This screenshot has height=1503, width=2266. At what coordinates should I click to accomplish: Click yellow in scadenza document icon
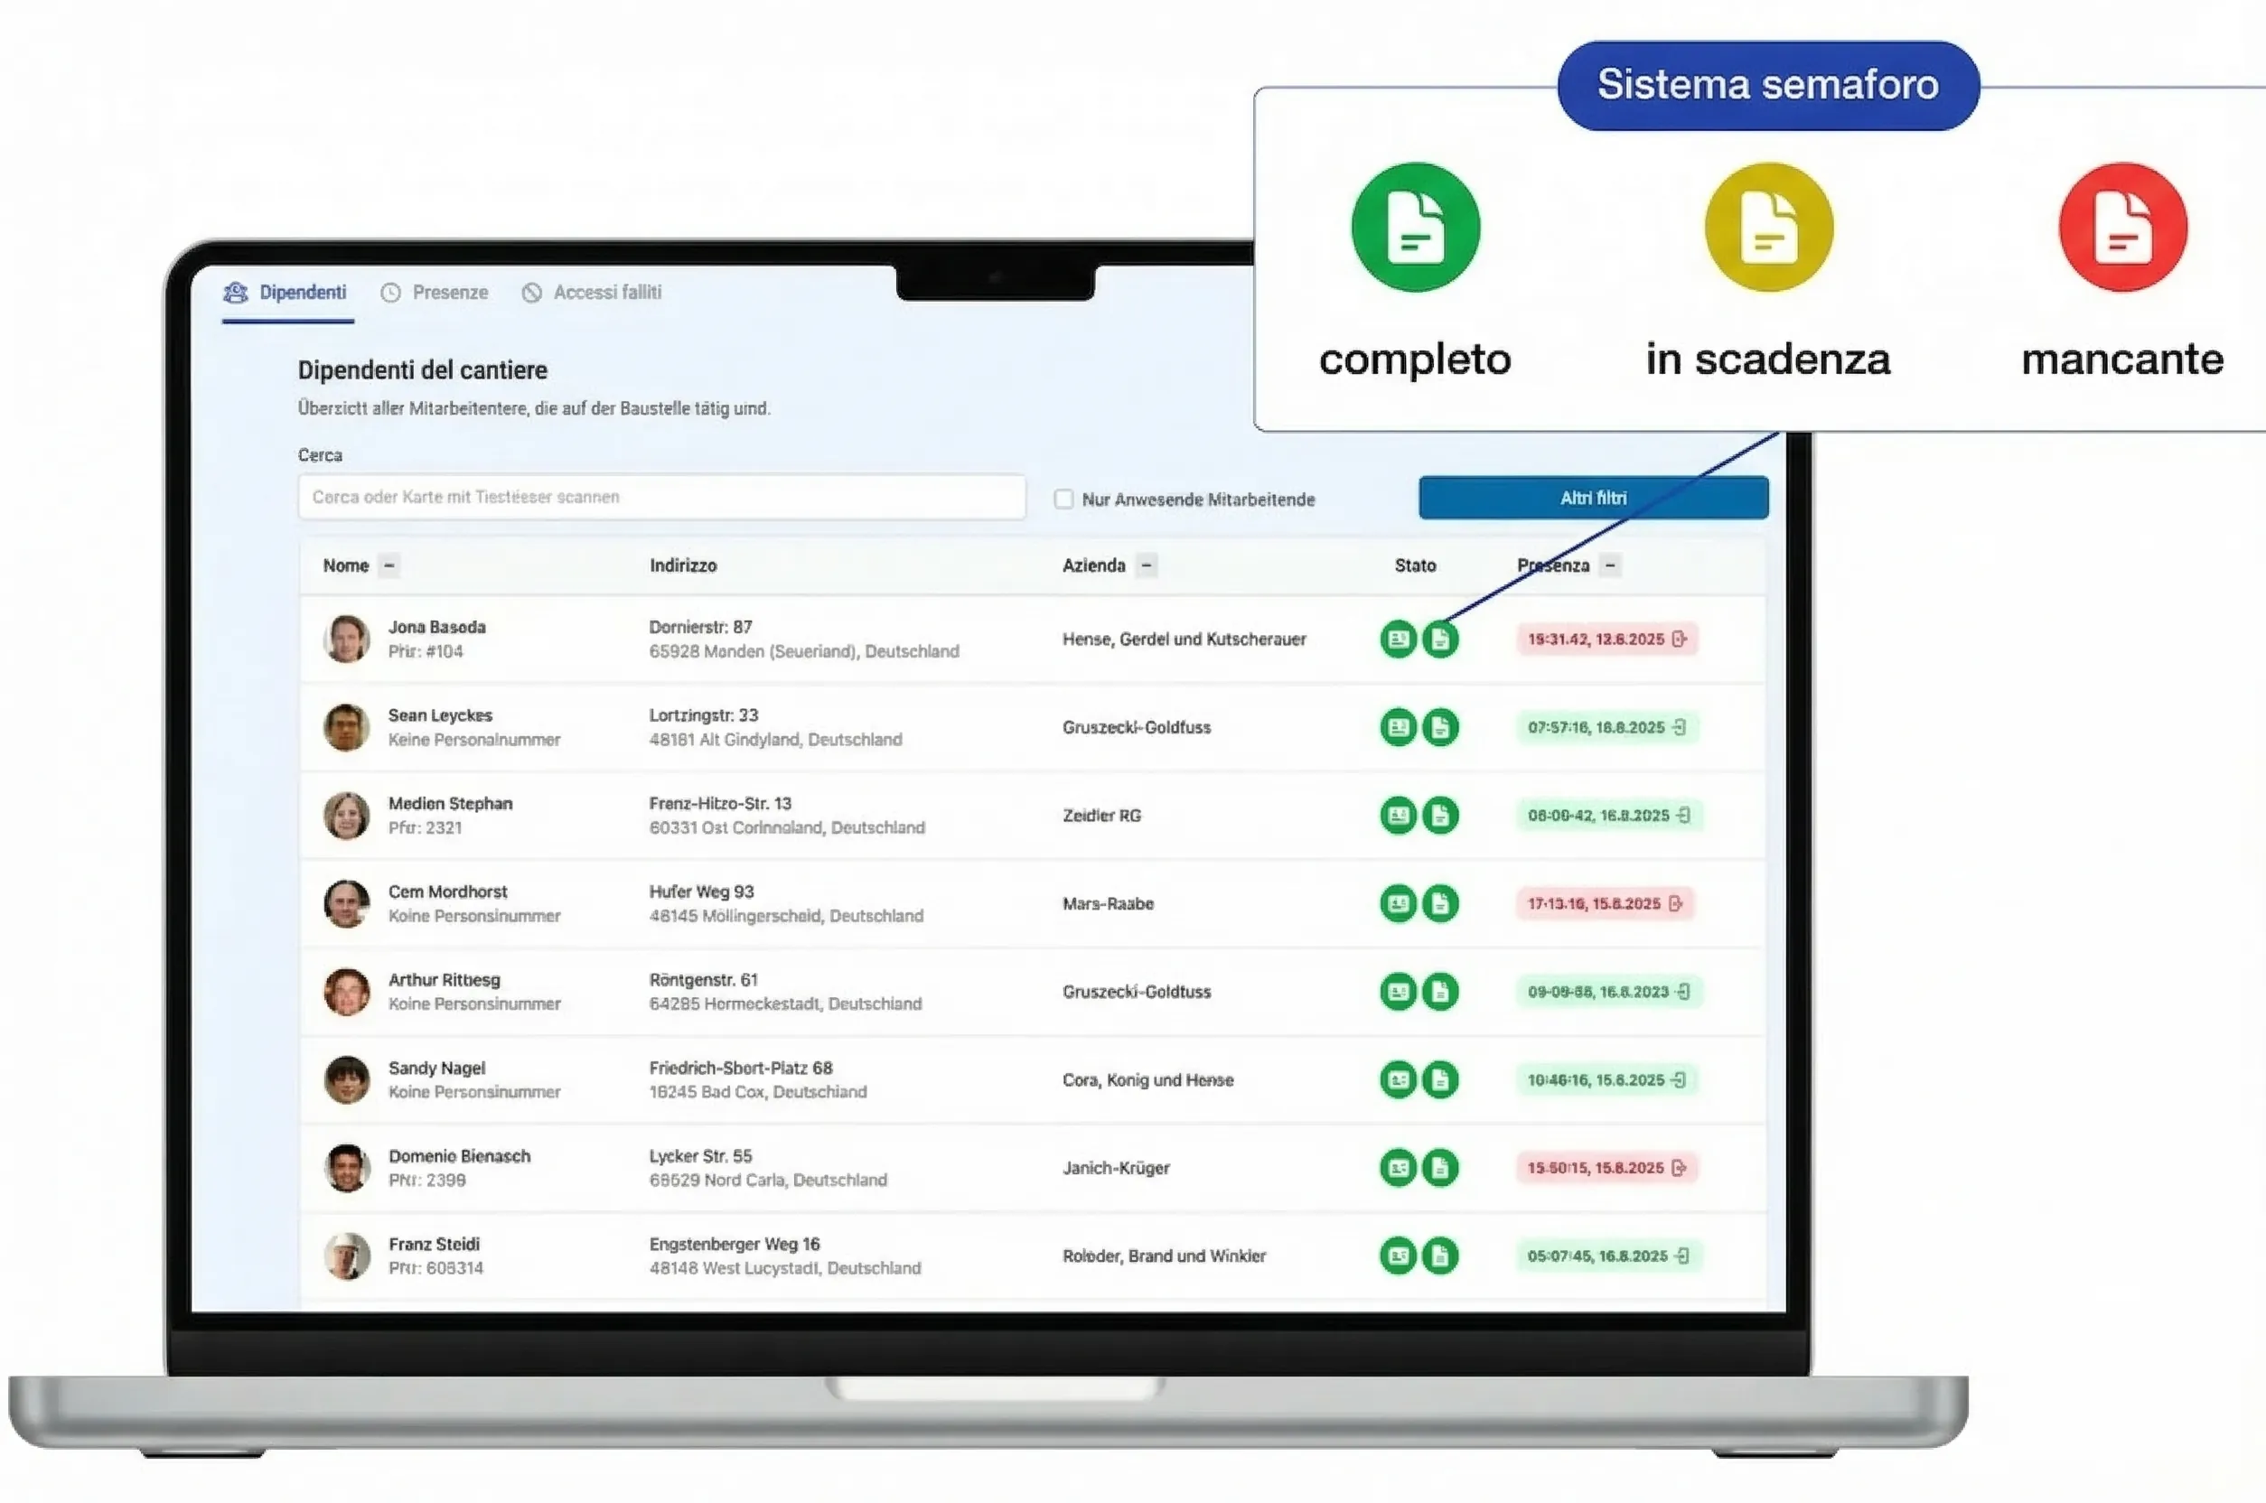1768,229
